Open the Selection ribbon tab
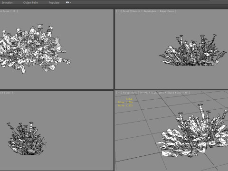228x171 pixels. pyautogui.click(x=7, y=3)
